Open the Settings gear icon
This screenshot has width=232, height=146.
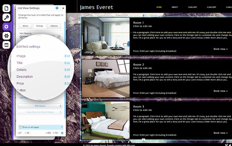coord(6,36)
